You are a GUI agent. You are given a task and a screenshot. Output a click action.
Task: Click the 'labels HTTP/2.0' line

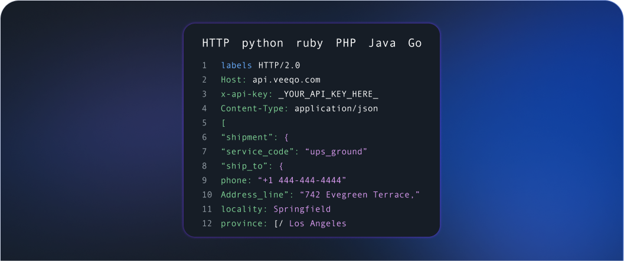coord(261,65)
